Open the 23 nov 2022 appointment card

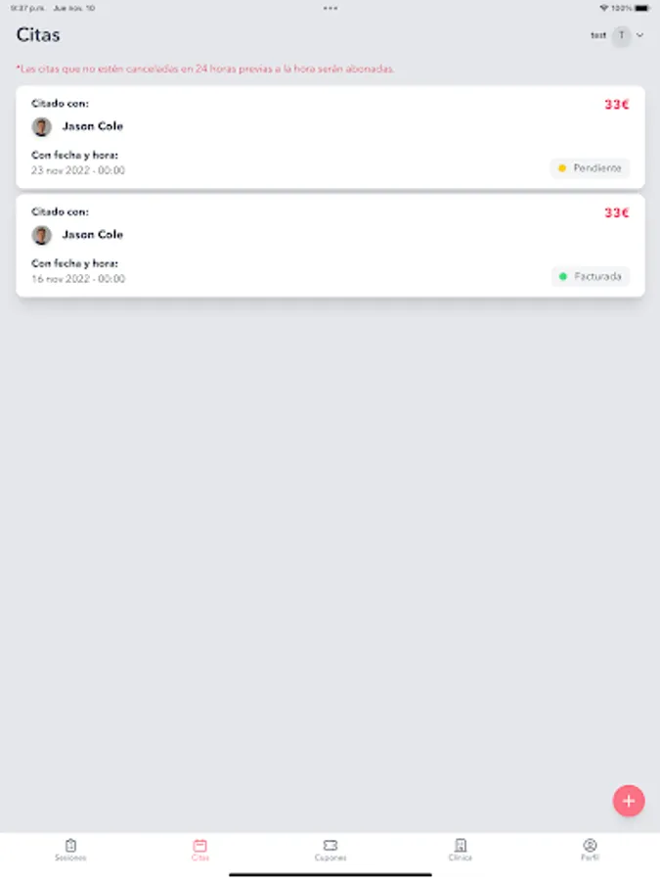(293, 137)
